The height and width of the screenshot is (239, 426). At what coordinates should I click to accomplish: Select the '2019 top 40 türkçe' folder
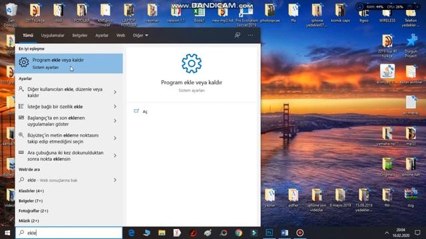[x=387, y=46]
